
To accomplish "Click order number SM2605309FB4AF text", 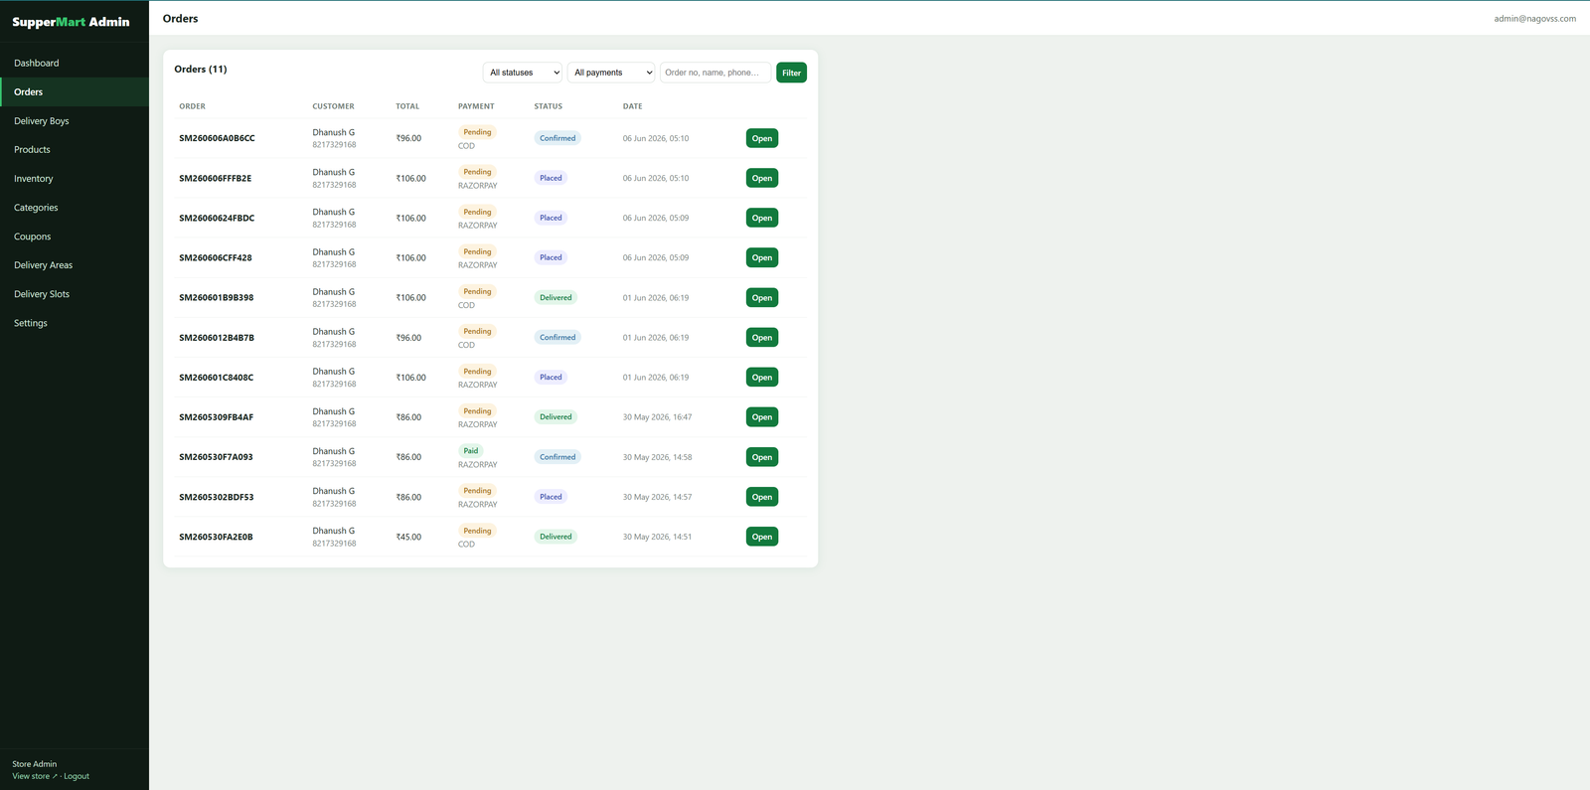I will 216,417.
